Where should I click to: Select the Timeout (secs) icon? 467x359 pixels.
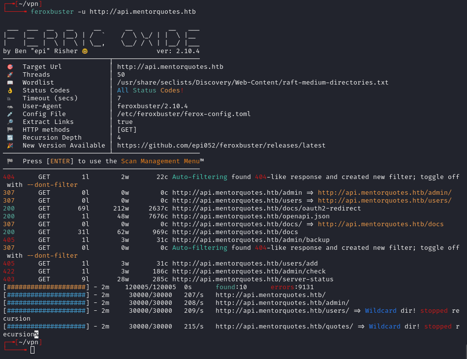[10, 98]
